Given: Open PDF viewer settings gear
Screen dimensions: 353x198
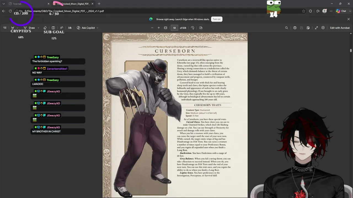Looking at the screenshot, I should 323,28.
